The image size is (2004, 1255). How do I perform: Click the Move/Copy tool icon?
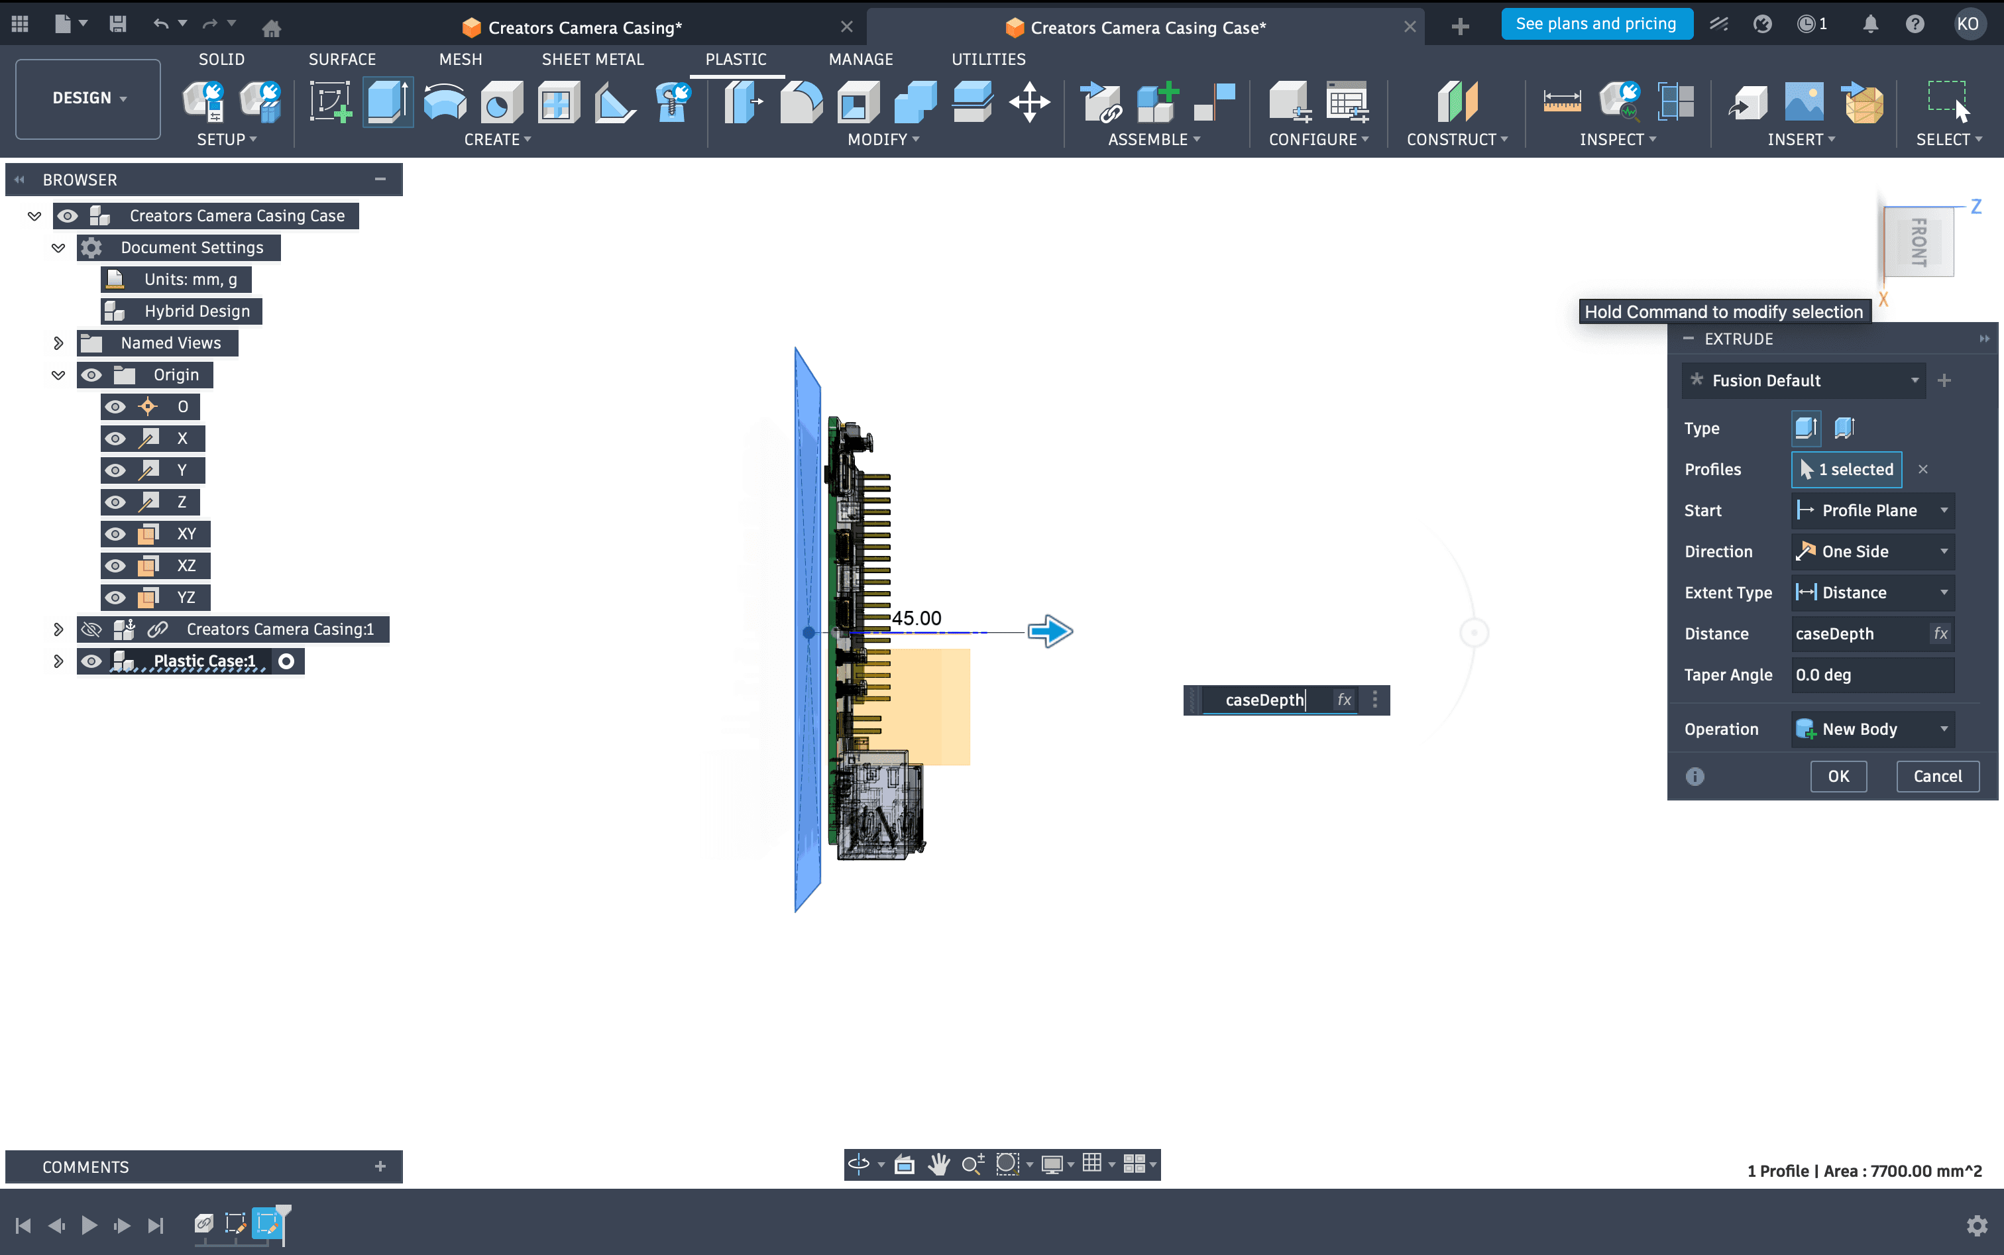point(1029,103)
